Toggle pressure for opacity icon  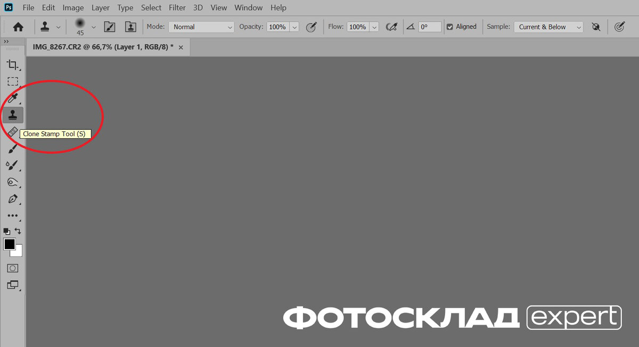click(312, 27)
